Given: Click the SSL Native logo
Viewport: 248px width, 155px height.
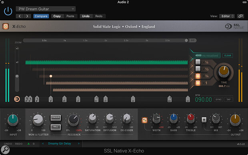Looking at the screenshot, I should [x=234, y=26].
